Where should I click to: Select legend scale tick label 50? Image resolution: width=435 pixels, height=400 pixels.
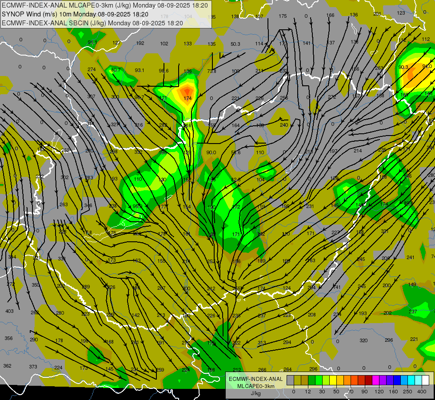[x=336, y=392]
